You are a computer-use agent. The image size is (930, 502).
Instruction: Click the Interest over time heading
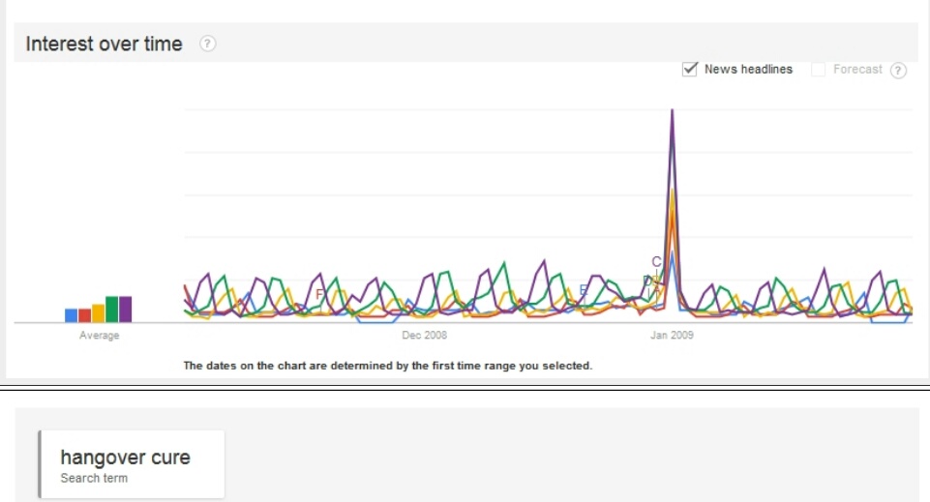(104, 44)
